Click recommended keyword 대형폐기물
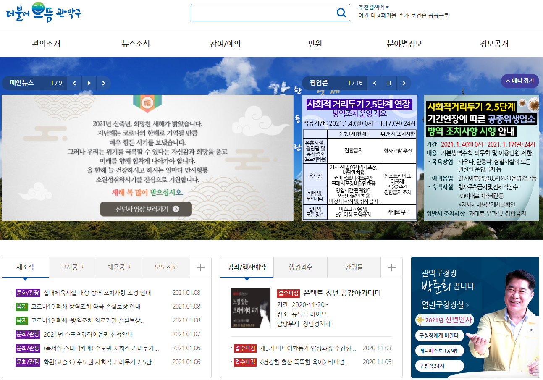 point(383,16)
